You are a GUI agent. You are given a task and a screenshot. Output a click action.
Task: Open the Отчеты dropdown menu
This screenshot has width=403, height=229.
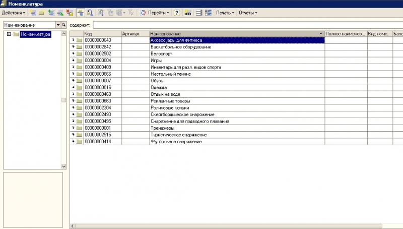point(247,12)
